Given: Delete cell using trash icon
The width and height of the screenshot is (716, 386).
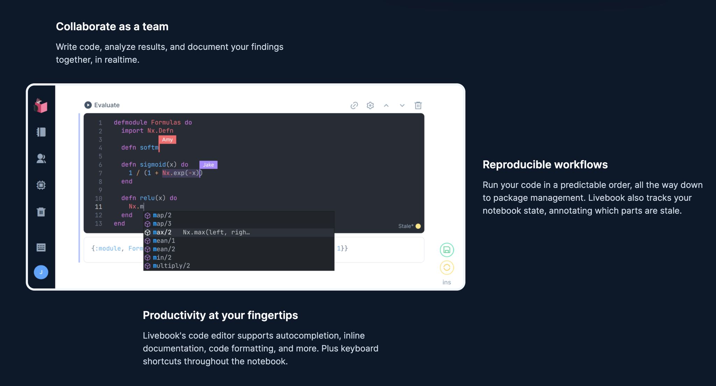Looking at the screenshot, I should (418, 105).
